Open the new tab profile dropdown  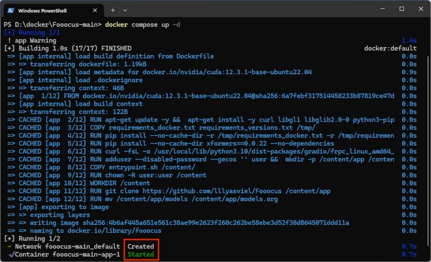[x=125, y=10]
